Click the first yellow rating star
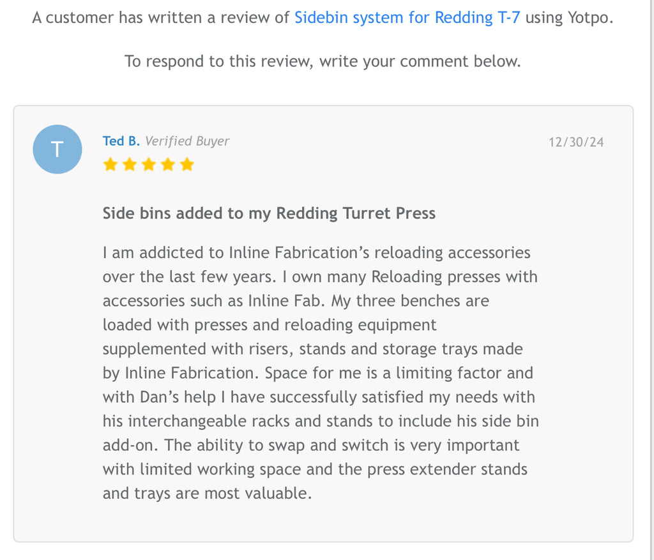 click(110, 165)
